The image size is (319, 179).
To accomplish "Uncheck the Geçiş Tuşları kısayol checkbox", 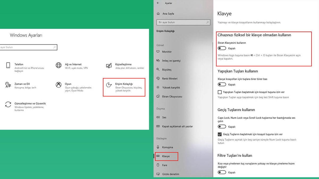I will (219, 134).
